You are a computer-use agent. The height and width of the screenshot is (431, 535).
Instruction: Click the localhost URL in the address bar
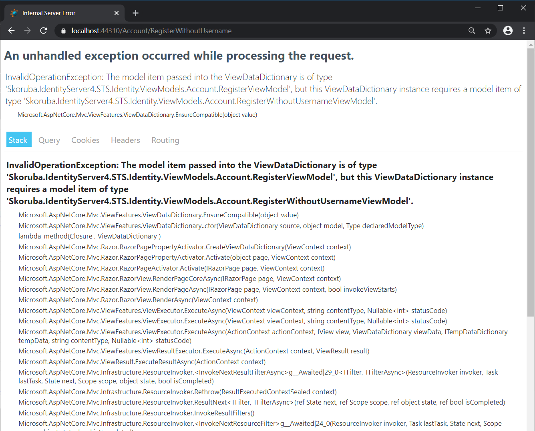tap(151, 30)
